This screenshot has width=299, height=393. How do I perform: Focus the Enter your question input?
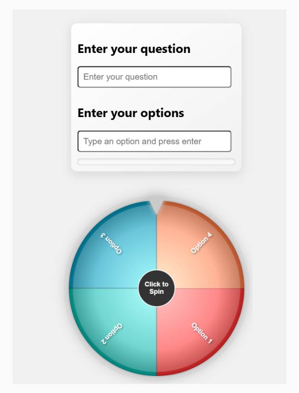coord(154,77)
